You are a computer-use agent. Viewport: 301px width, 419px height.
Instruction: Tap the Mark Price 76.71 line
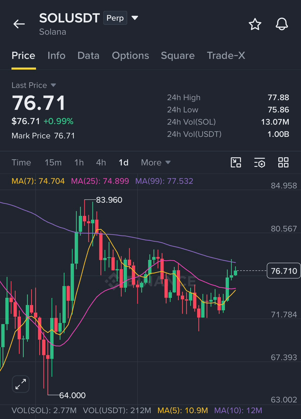tap(43, 136)
